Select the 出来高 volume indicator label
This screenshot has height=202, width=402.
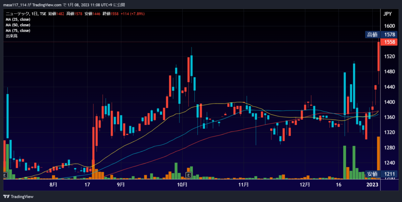pos(11,36)
